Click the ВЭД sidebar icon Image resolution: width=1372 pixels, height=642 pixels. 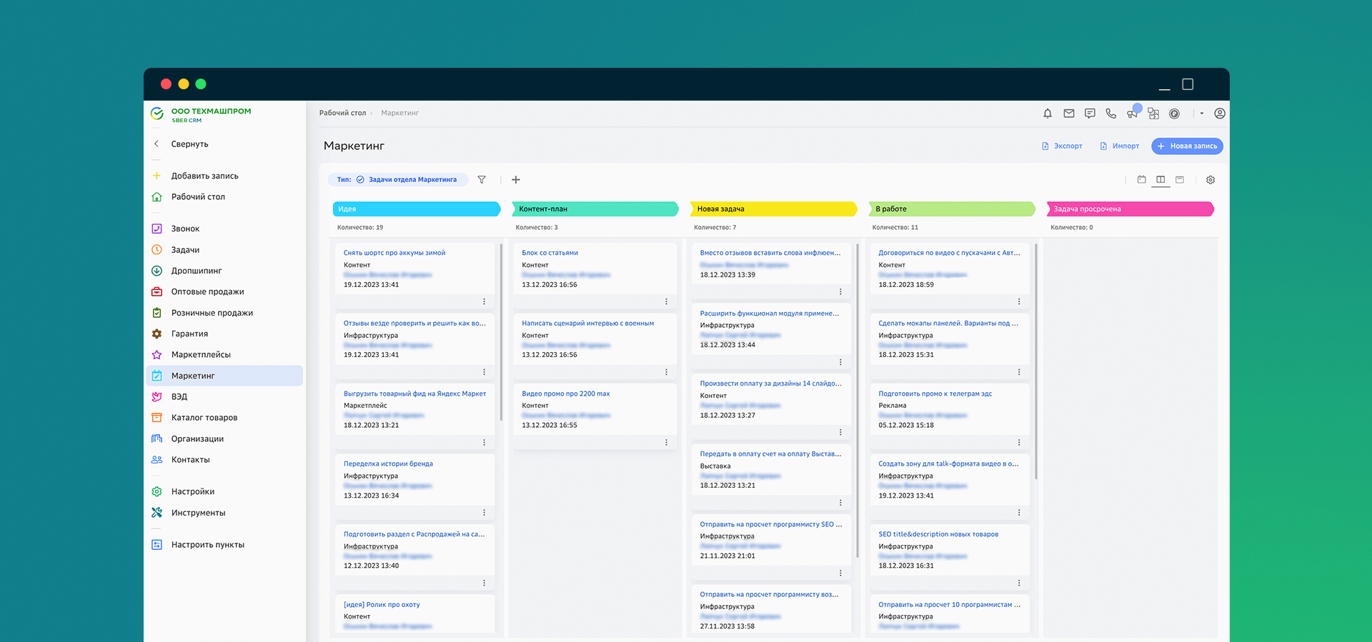click(157, 396)
